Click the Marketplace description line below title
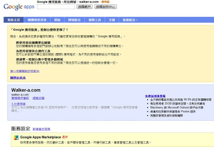The width and height of the screenshot is (214, 151). point(85,143)
